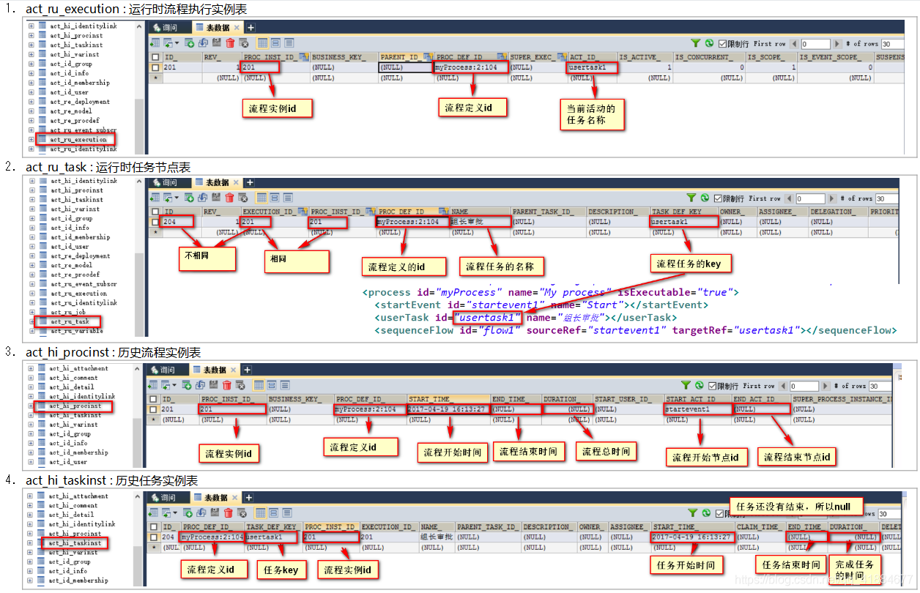Save changes in act_ru_execution panel toolbar

[x=217, y=42]
